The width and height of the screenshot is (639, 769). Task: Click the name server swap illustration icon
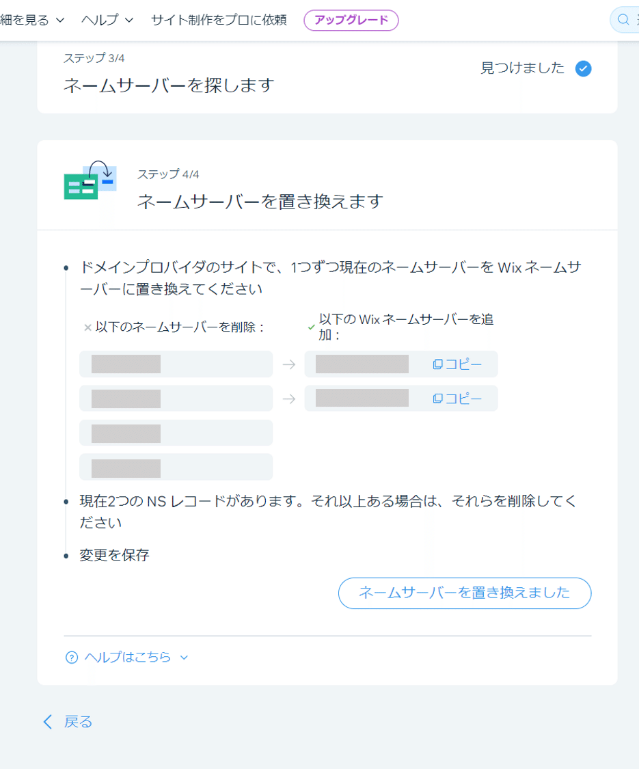[90, 180]
